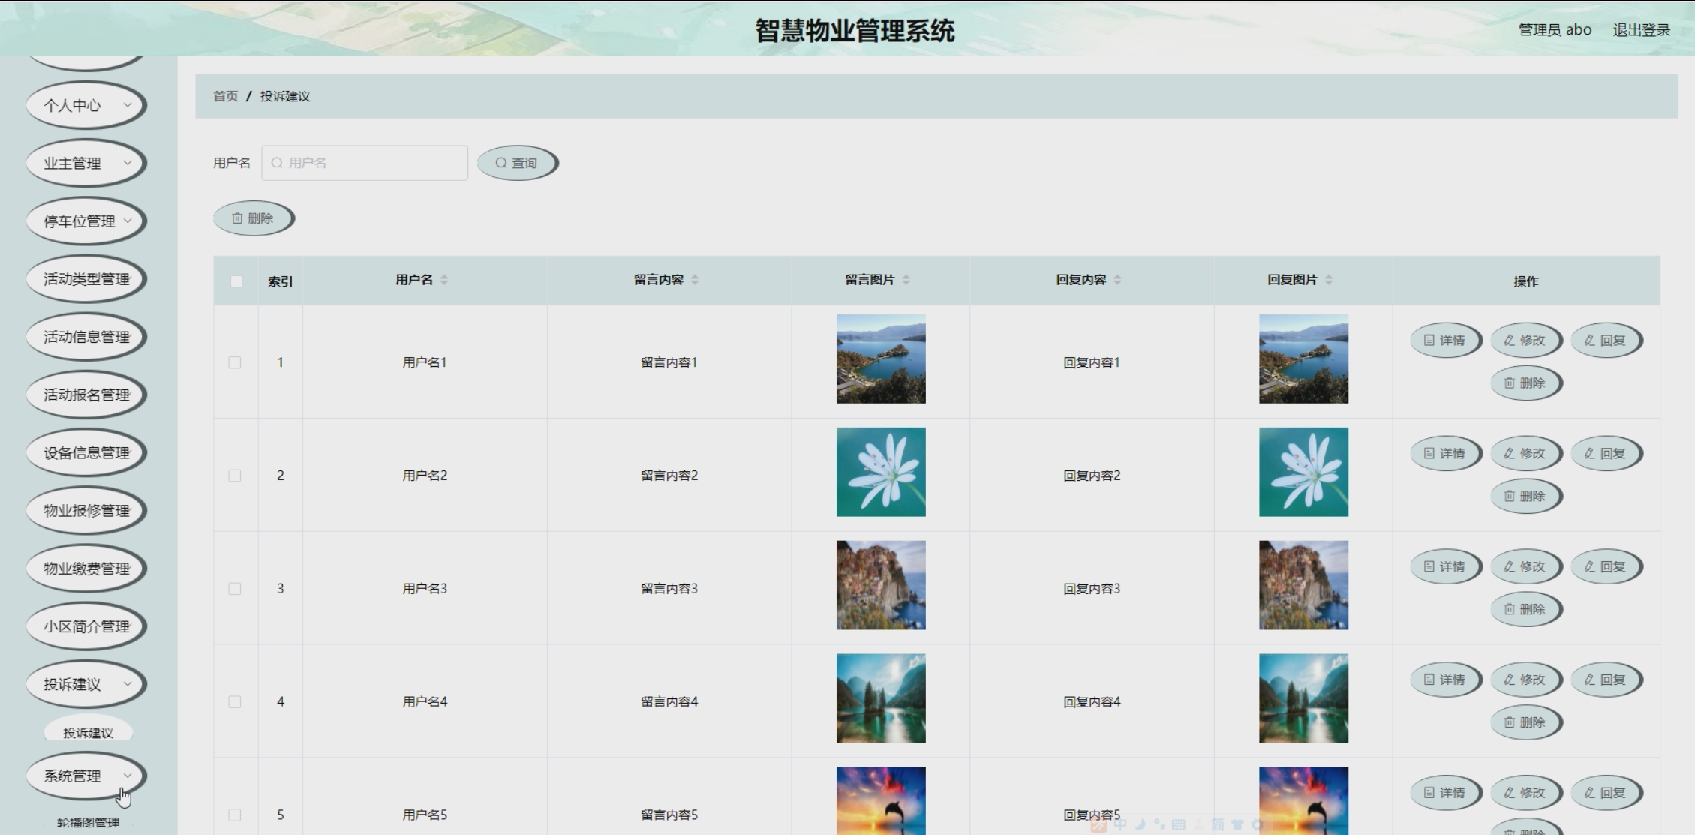This screenshot has width=1695, height=835.
Task: Sort the 回复内容 column using arrows
Action: coord(1117,280)
